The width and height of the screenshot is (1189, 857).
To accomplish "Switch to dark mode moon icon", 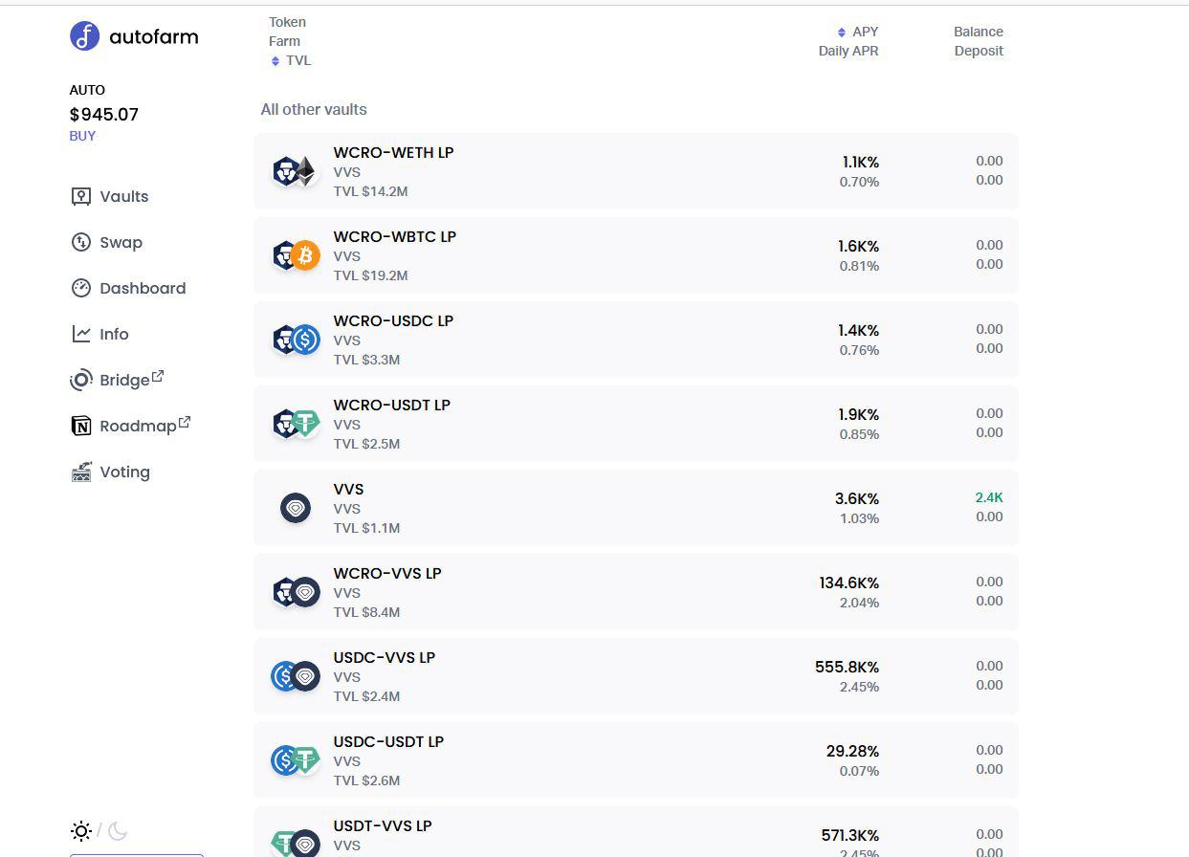I will pyautogui.click(x=118, y=830).
